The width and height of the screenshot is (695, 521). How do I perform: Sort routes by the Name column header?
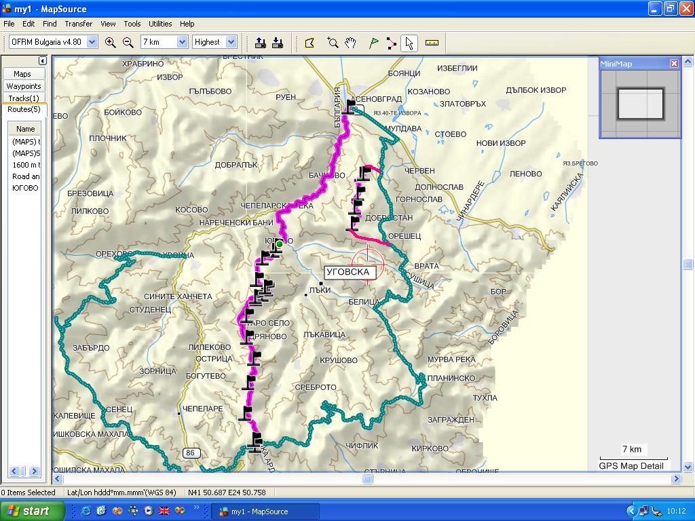click(x=25, y=129)
